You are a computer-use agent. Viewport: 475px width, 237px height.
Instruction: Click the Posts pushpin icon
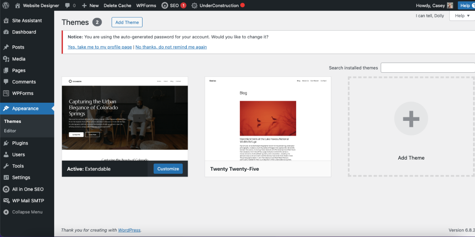tap(6, 47)
